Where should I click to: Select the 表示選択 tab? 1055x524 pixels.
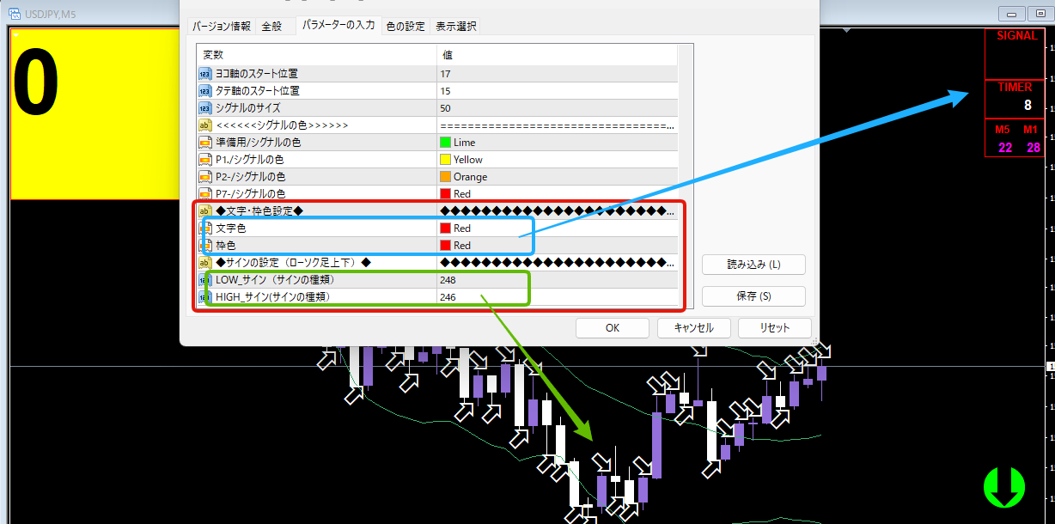[x=456, y=26]
